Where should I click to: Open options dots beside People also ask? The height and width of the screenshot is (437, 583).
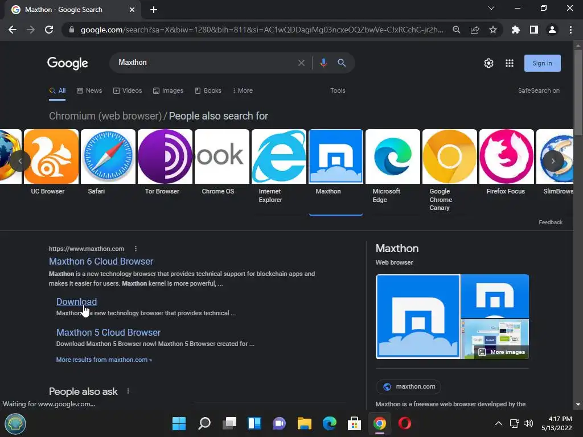(x=128, y=391)
